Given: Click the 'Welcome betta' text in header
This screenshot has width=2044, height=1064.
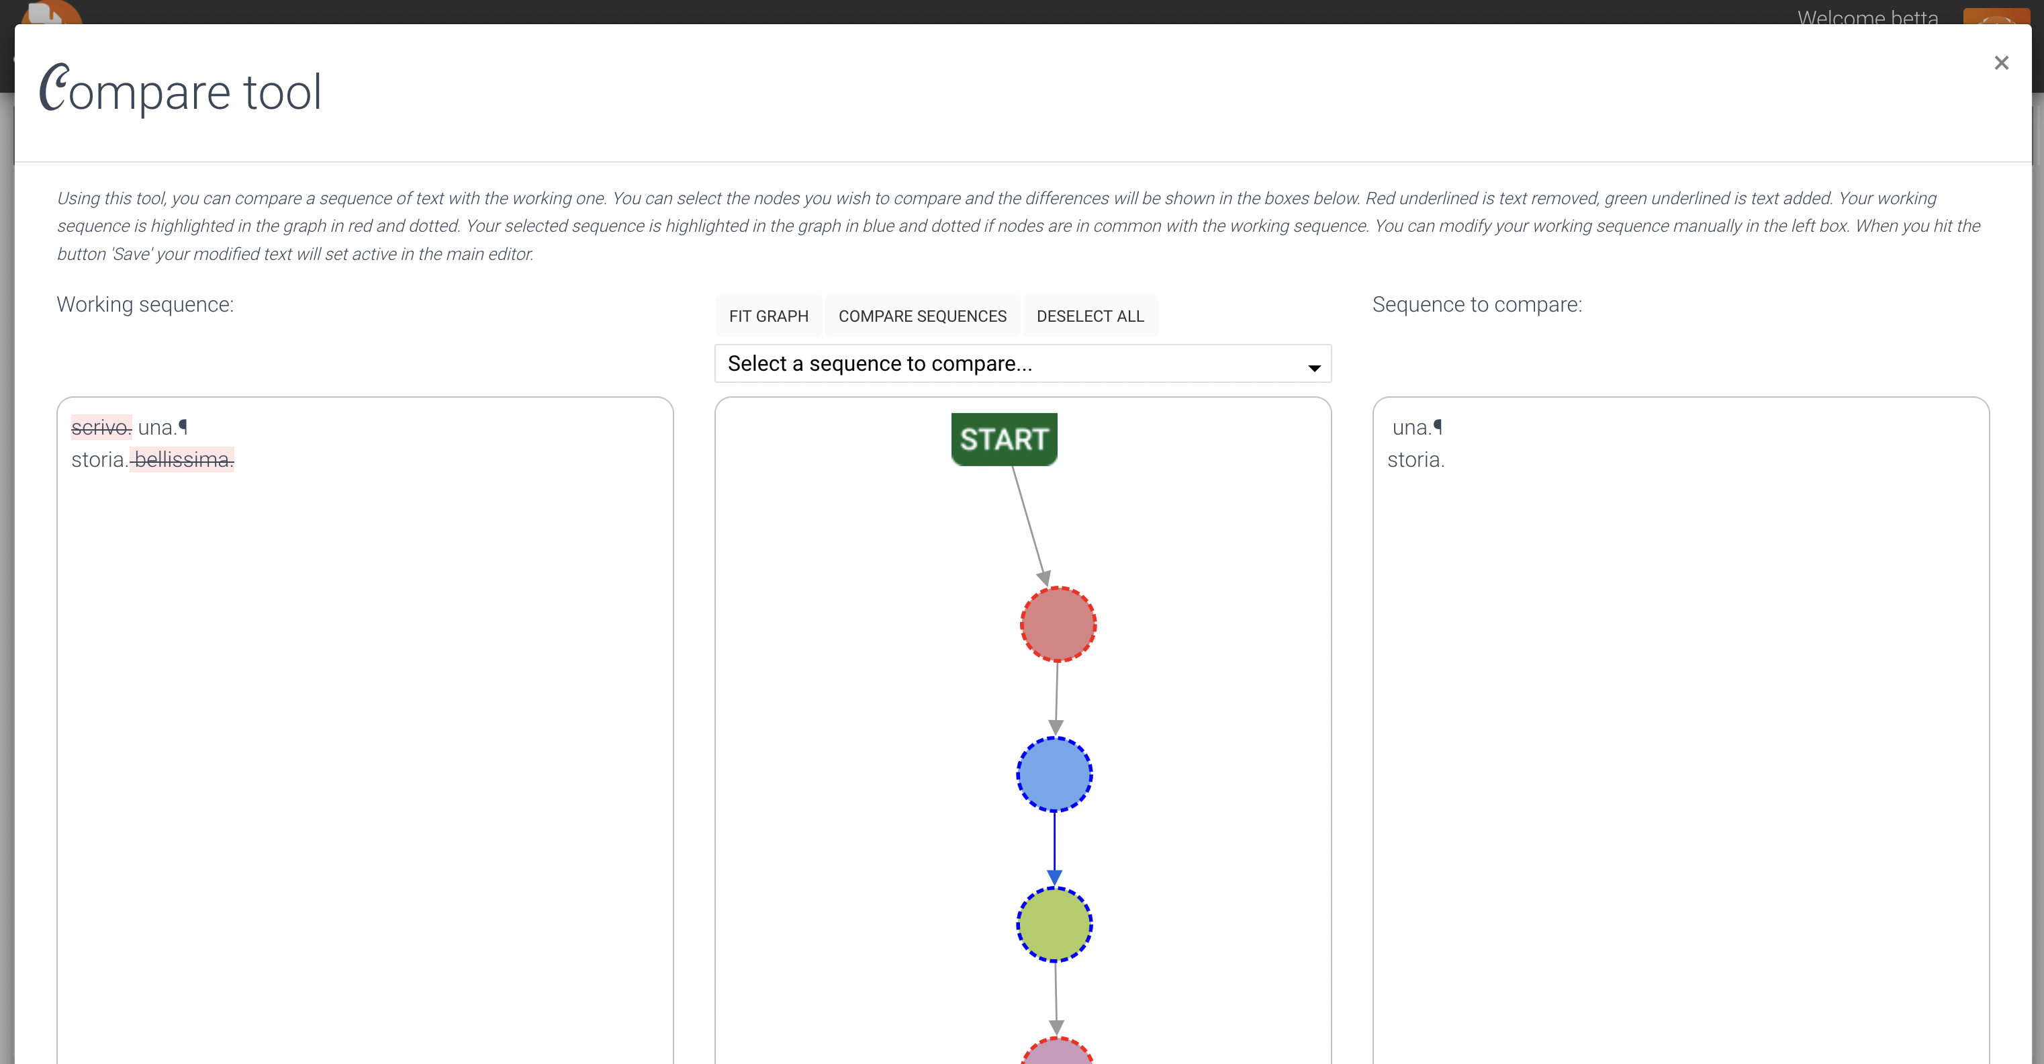Looking at the screenshot, I should coord(1867,17).
